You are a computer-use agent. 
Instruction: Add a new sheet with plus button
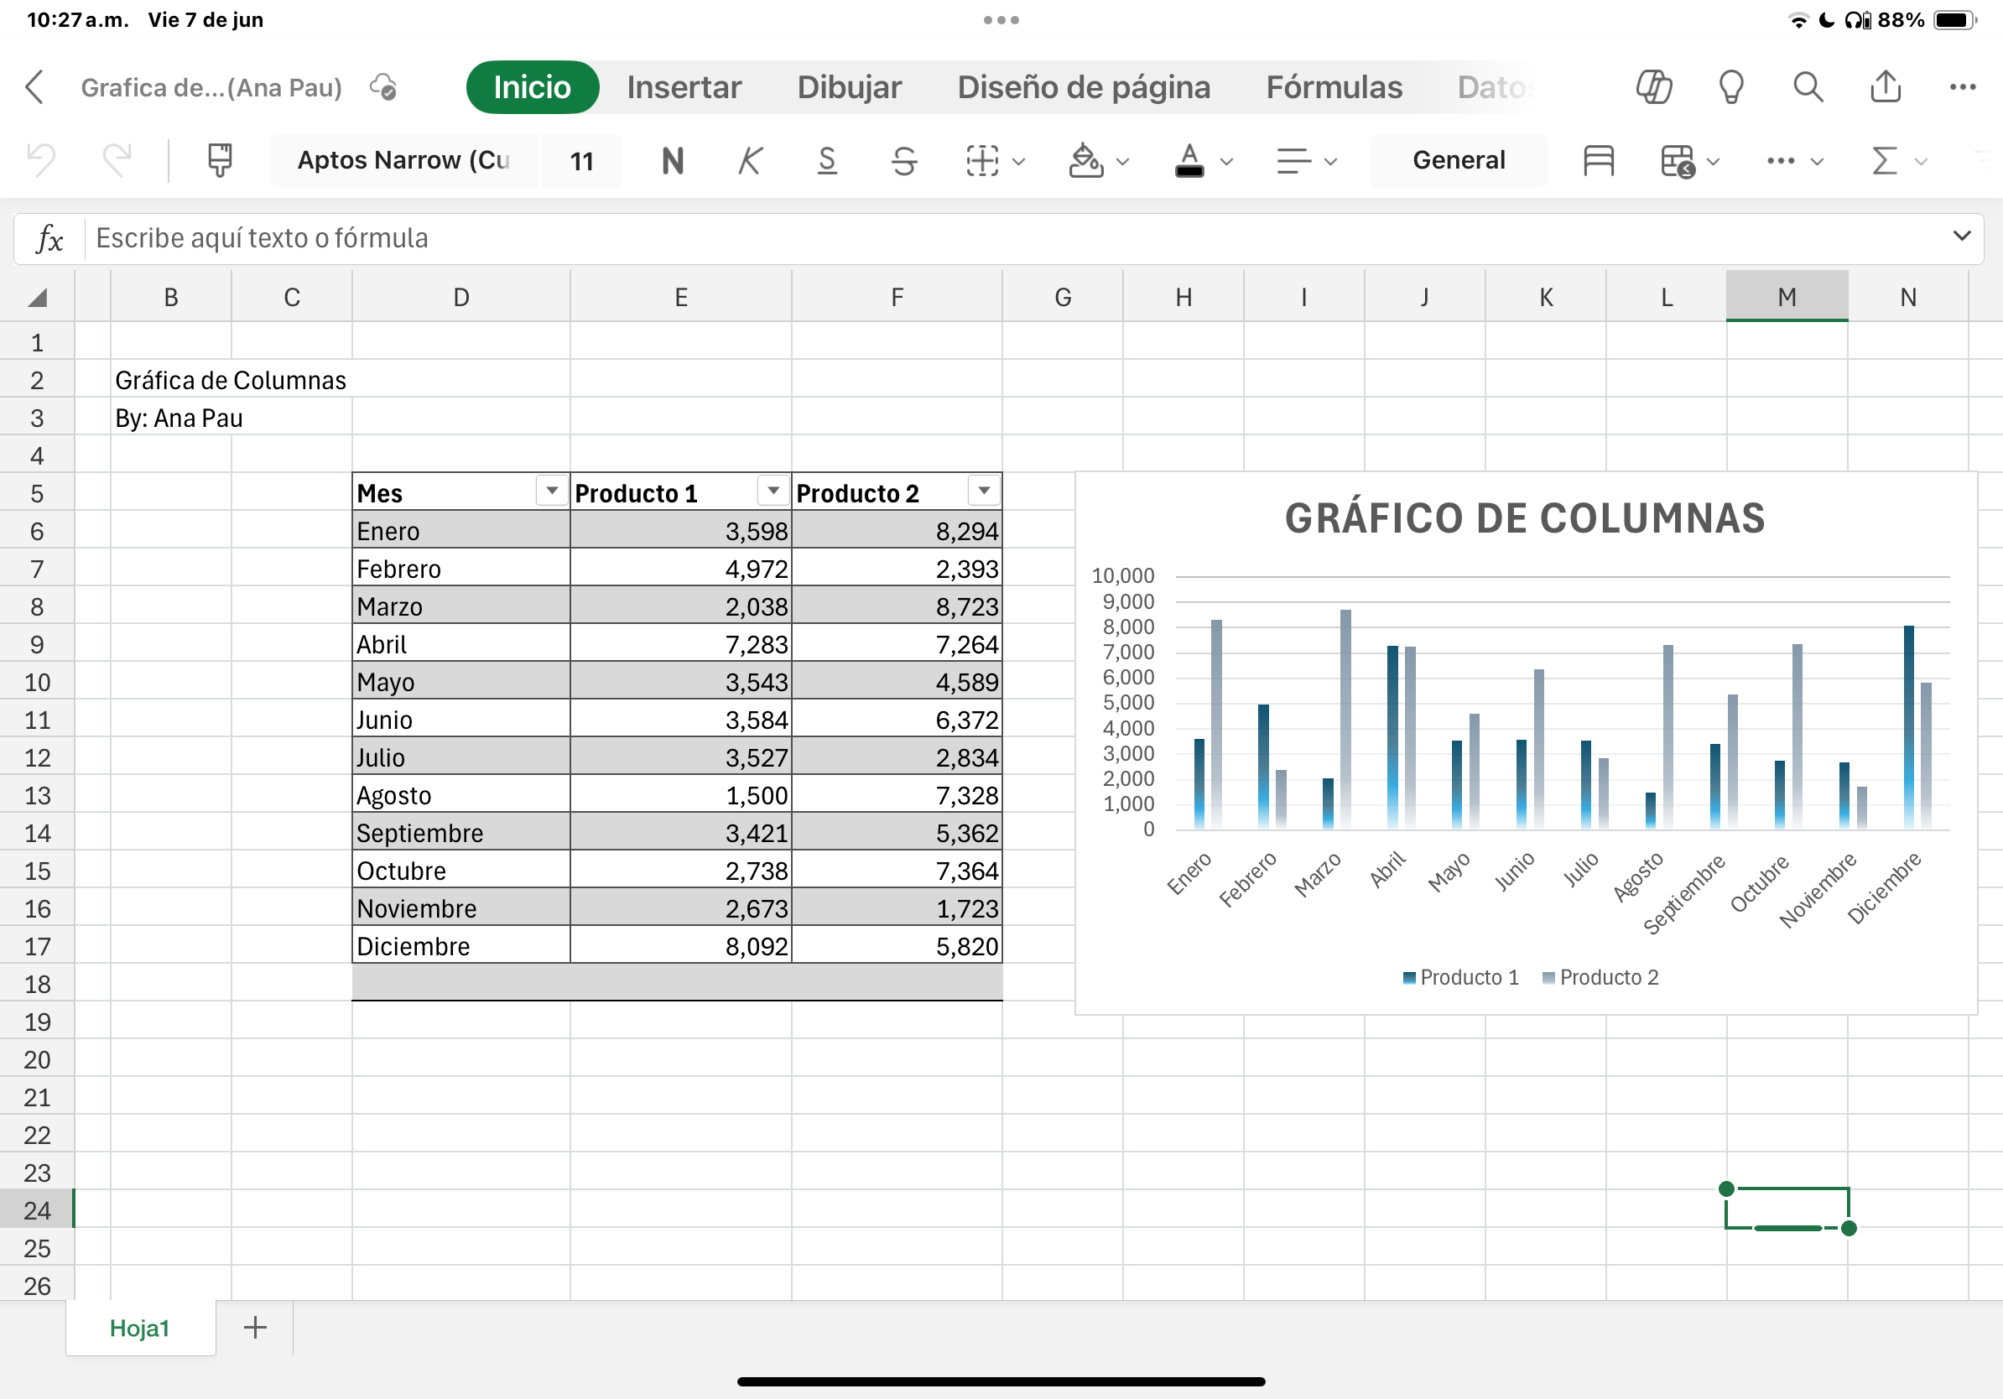255,1328
